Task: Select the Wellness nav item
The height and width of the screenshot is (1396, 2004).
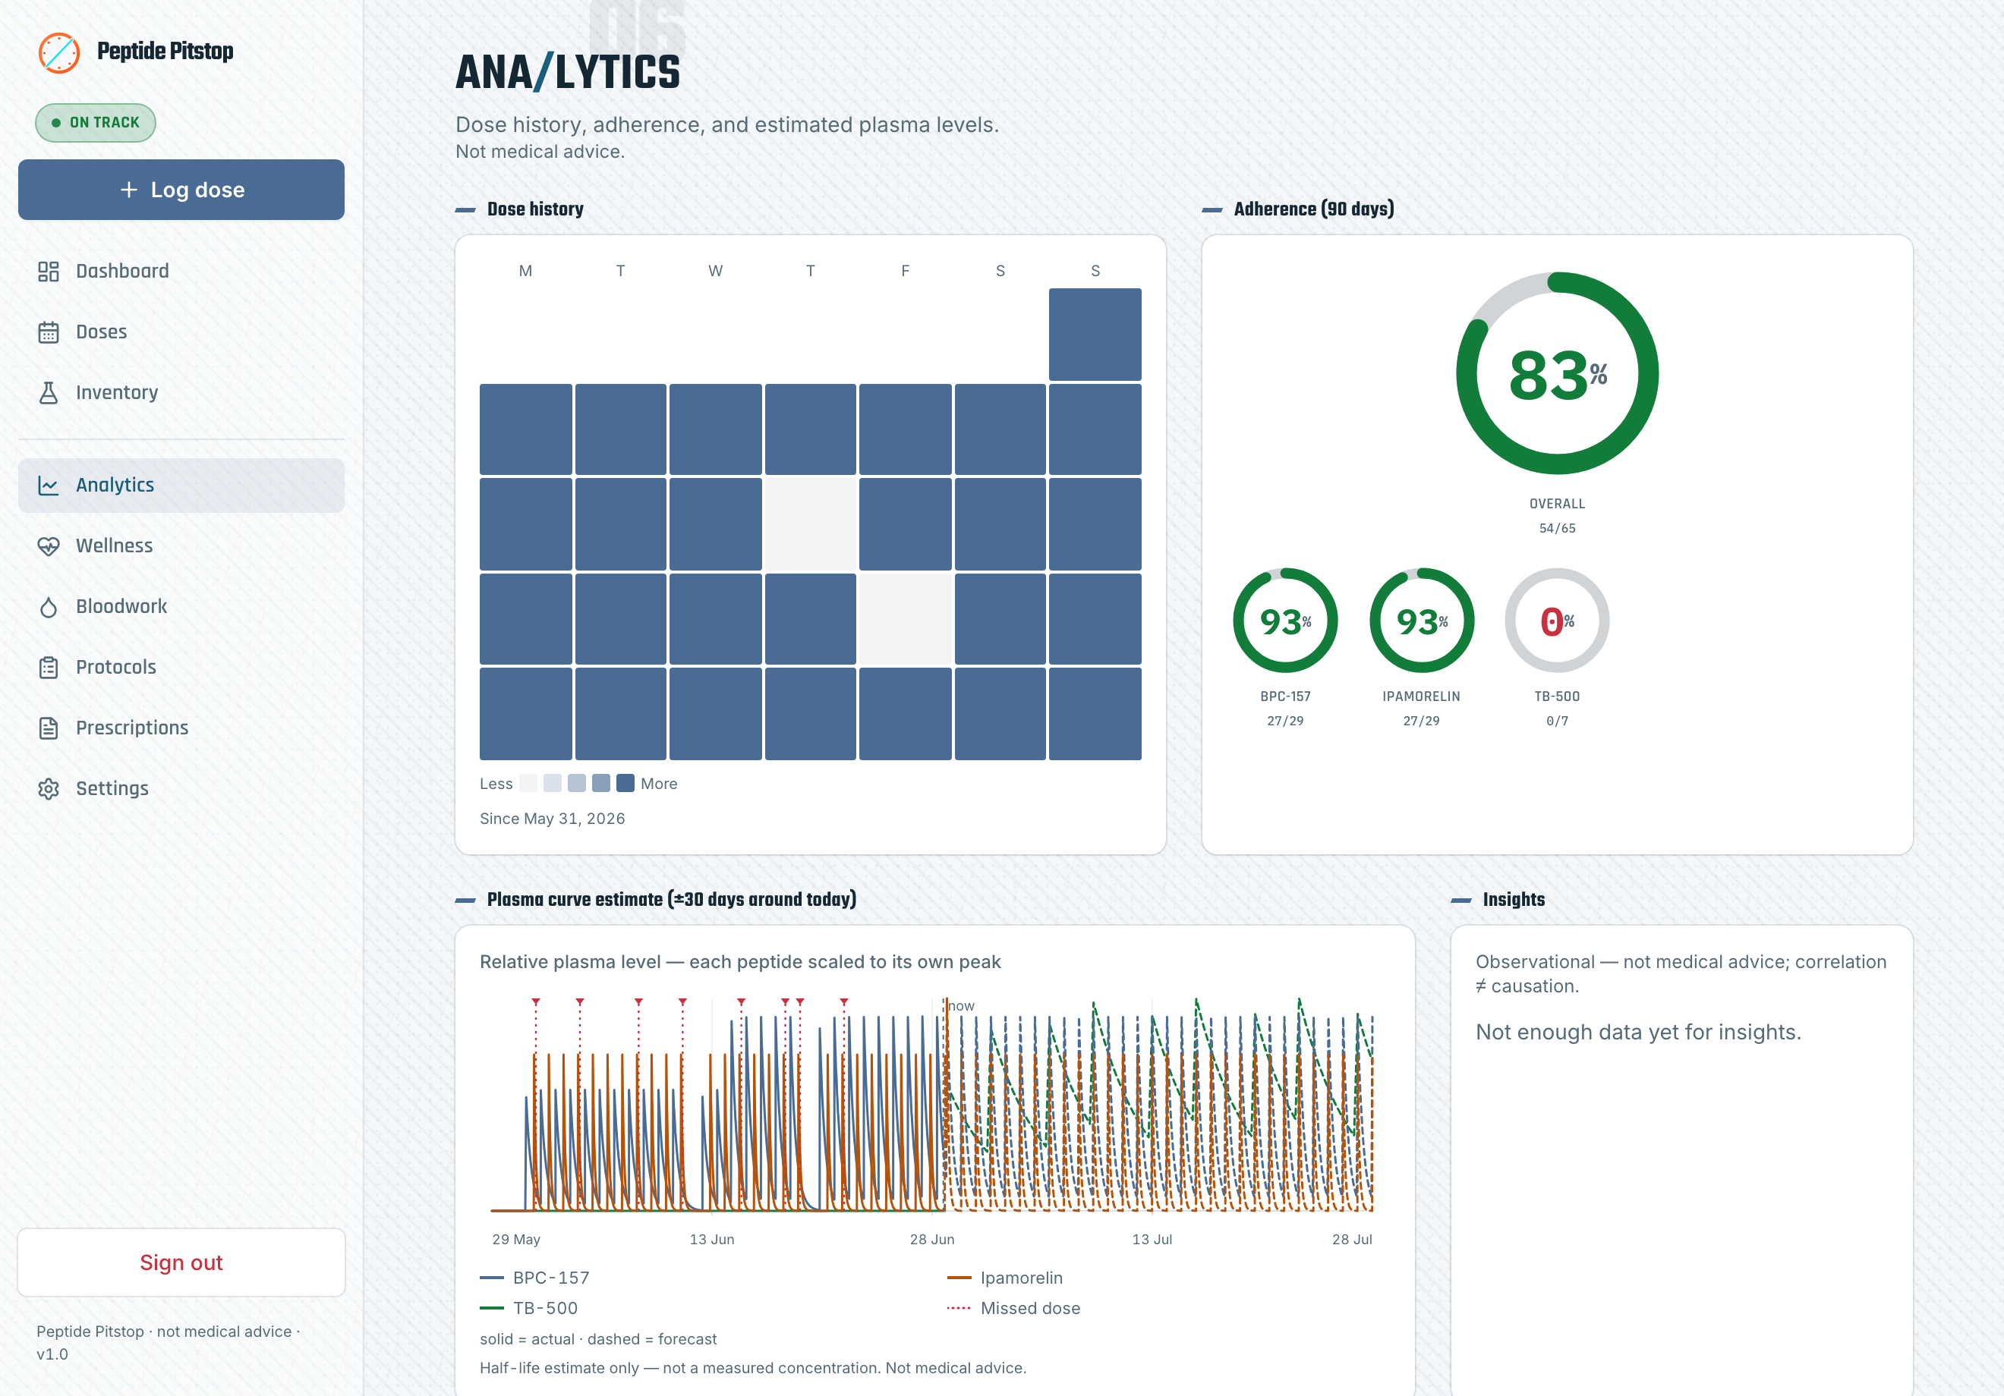Action: (181, 546)
